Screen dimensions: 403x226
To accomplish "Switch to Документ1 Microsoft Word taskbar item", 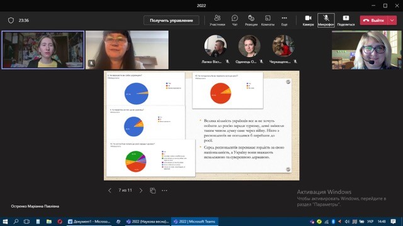I will pyautogui.click(x=89, y=222).
